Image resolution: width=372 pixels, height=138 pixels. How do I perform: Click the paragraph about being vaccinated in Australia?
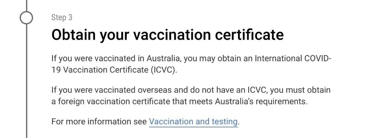191,64
